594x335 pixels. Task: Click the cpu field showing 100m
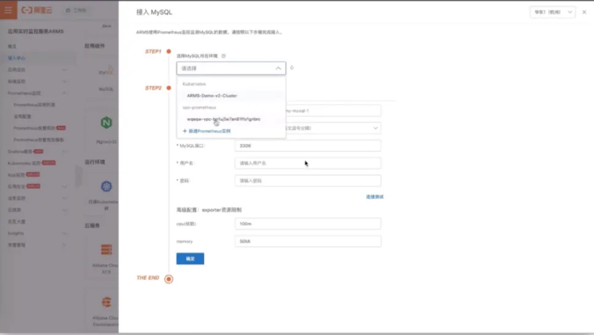(x=308, y=224)
